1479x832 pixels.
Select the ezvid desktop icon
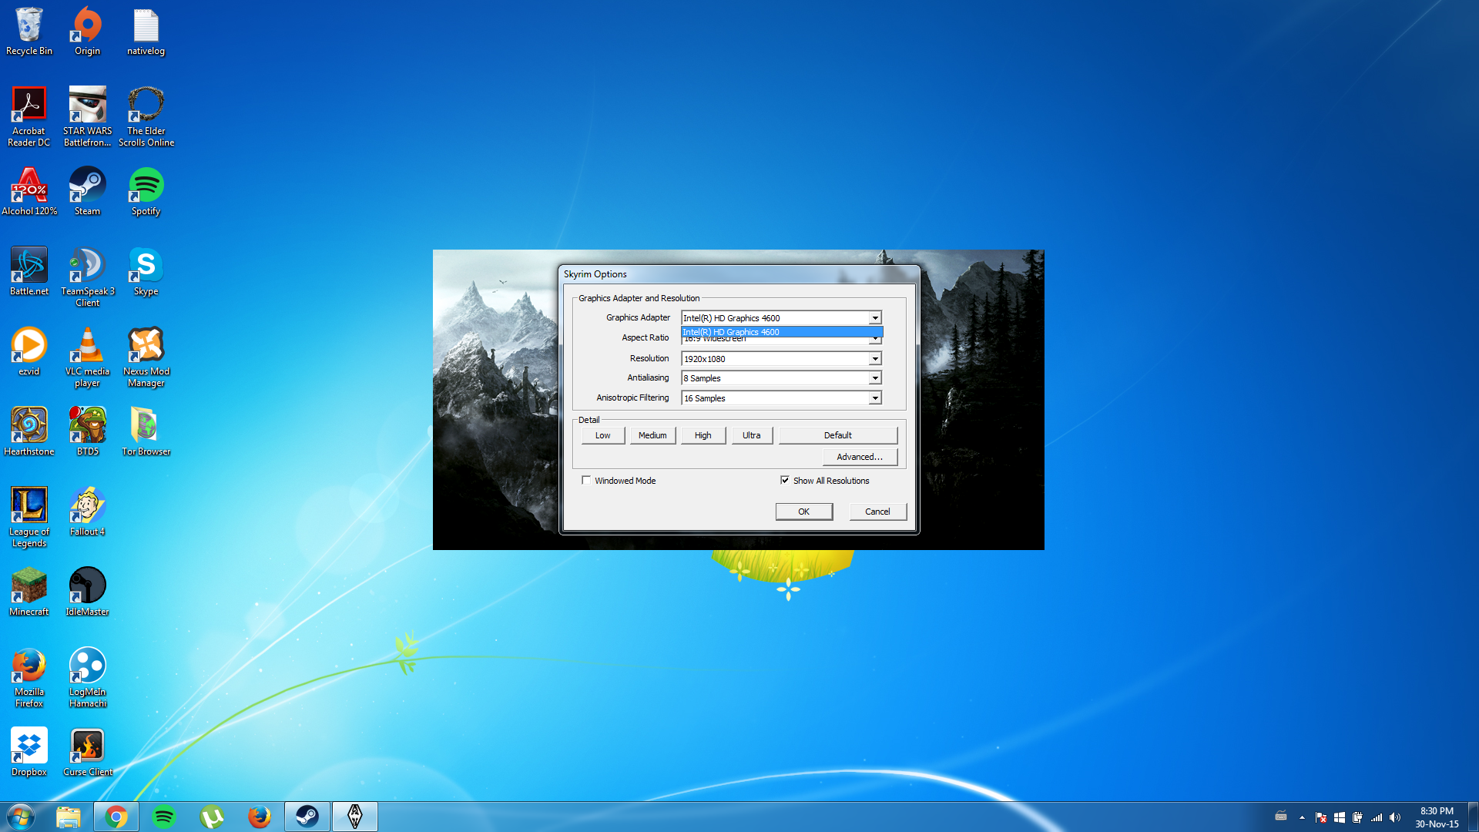pos(29,352)
